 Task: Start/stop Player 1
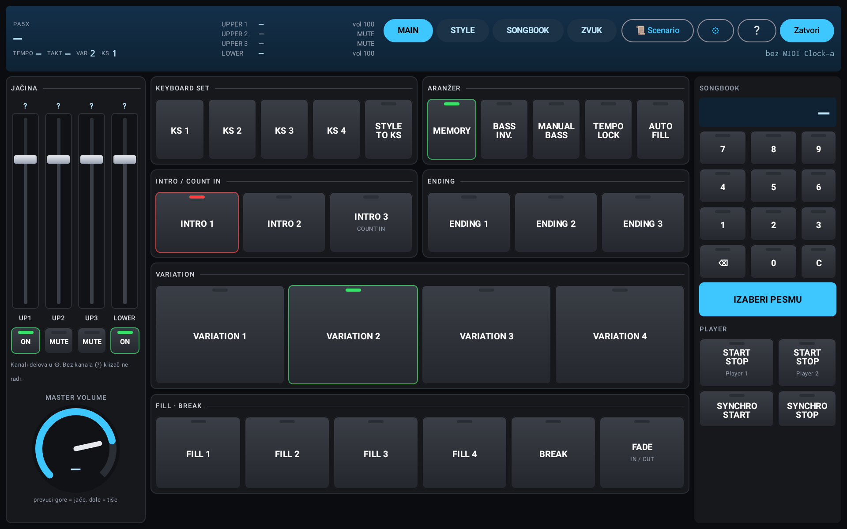click(x=736, y=362)
